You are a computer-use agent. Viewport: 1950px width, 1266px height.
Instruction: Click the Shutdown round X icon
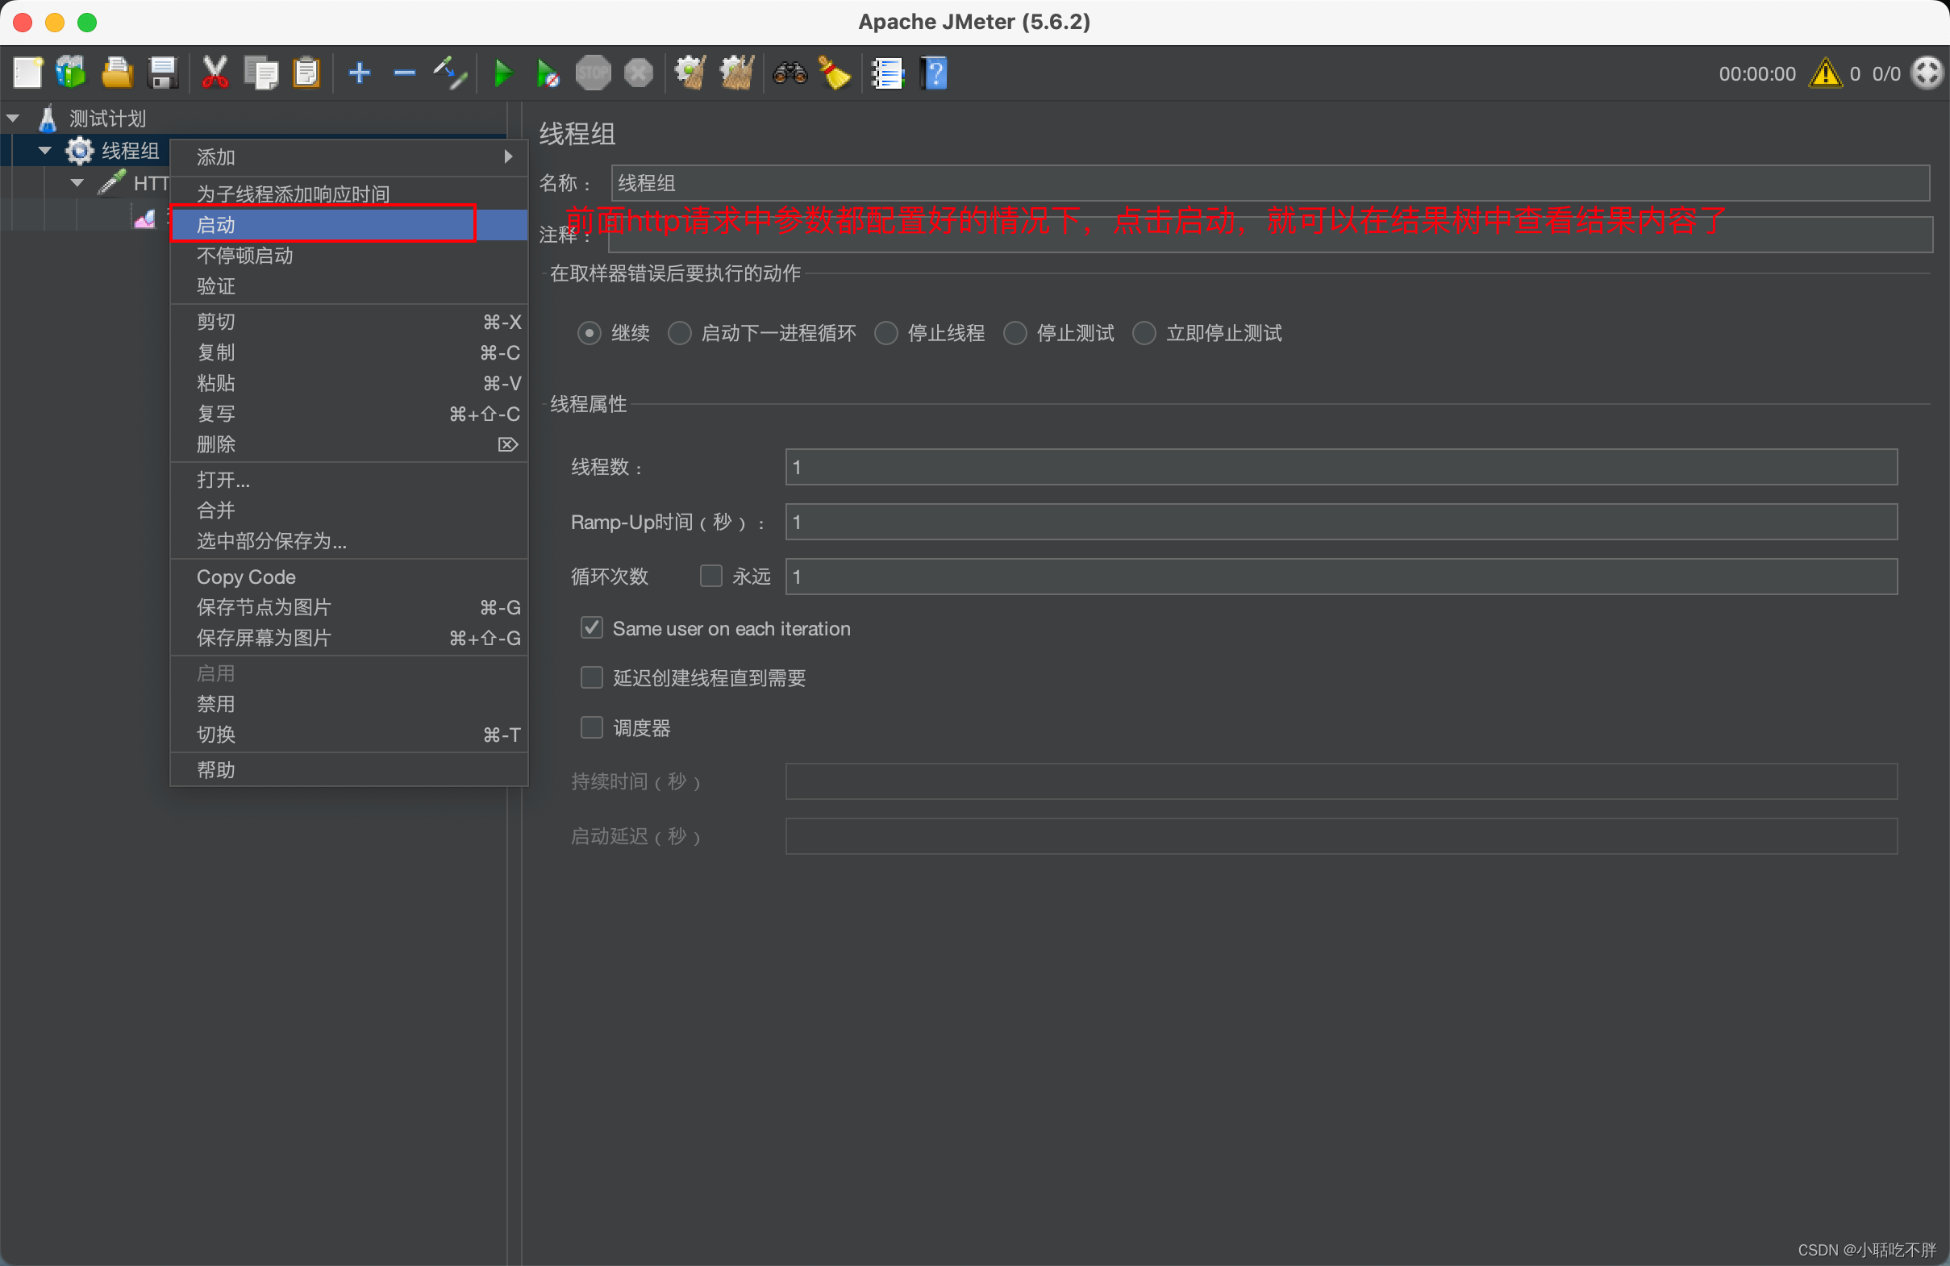click(639, 73)
